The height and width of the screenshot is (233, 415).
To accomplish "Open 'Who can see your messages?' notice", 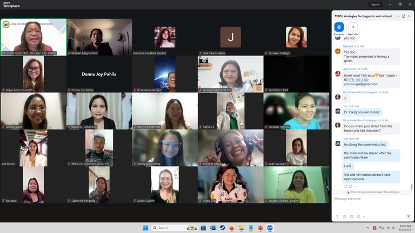I will tap(373, 192).
